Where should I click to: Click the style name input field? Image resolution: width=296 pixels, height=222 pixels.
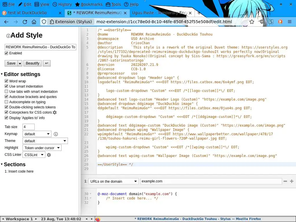pyautogui.click(x=40, y=47)
